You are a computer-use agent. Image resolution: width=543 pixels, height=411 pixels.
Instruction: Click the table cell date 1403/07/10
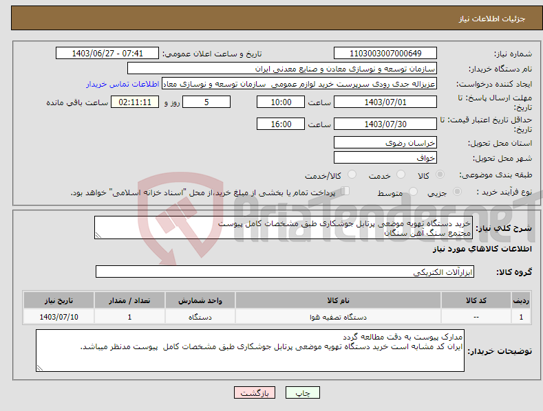pos(58,317)
